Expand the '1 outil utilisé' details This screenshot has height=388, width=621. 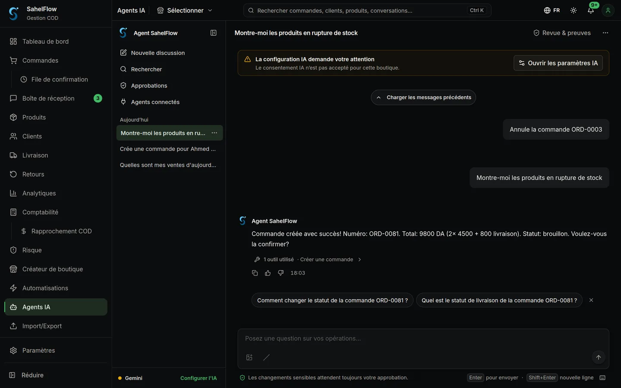coord(308,260)
